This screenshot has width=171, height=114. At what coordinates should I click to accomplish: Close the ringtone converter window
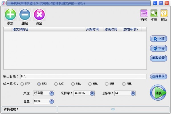coord(166,3)
